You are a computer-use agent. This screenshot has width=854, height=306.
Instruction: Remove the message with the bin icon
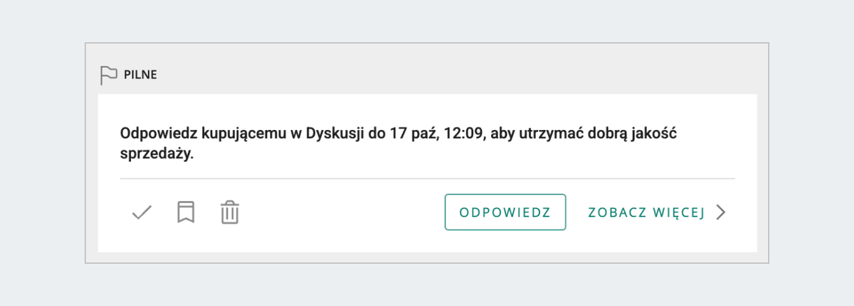pos(229,212)
